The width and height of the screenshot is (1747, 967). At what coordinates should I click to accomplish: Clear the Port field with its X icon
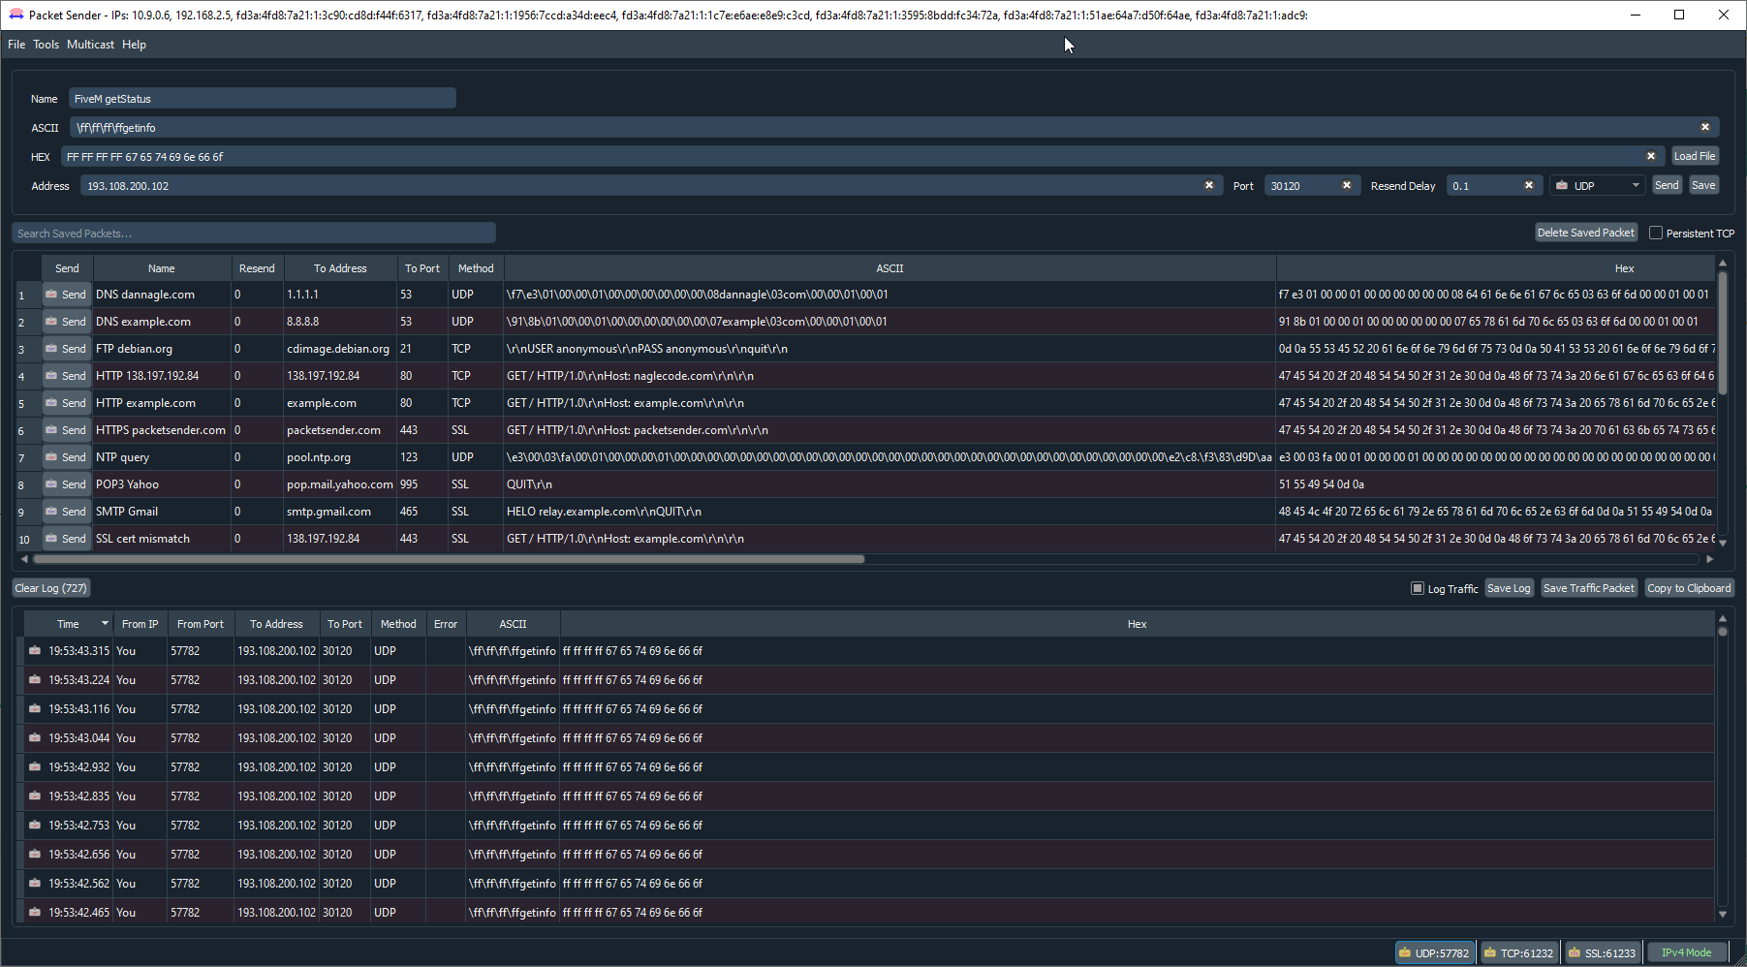pos(1346,185)
